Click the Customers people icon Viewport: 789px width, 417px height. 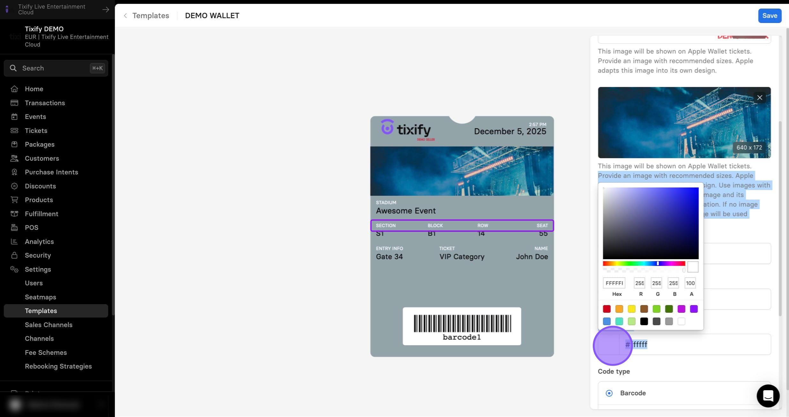[x=14, y=158]
